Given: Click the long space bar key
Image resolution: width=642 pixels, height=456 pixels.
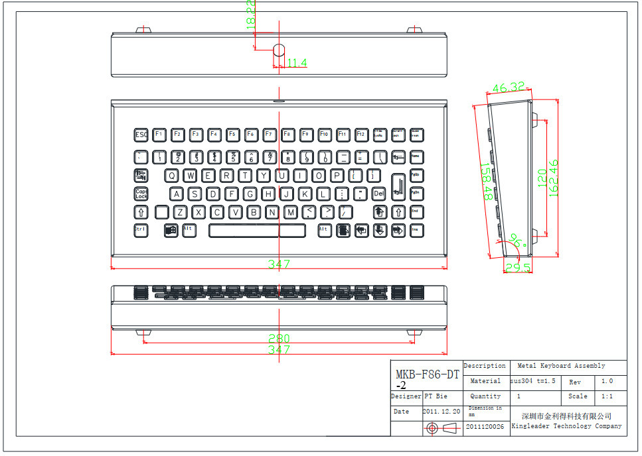Looking at the screenshot, I should pyautogui.click(x=257, y=231).
